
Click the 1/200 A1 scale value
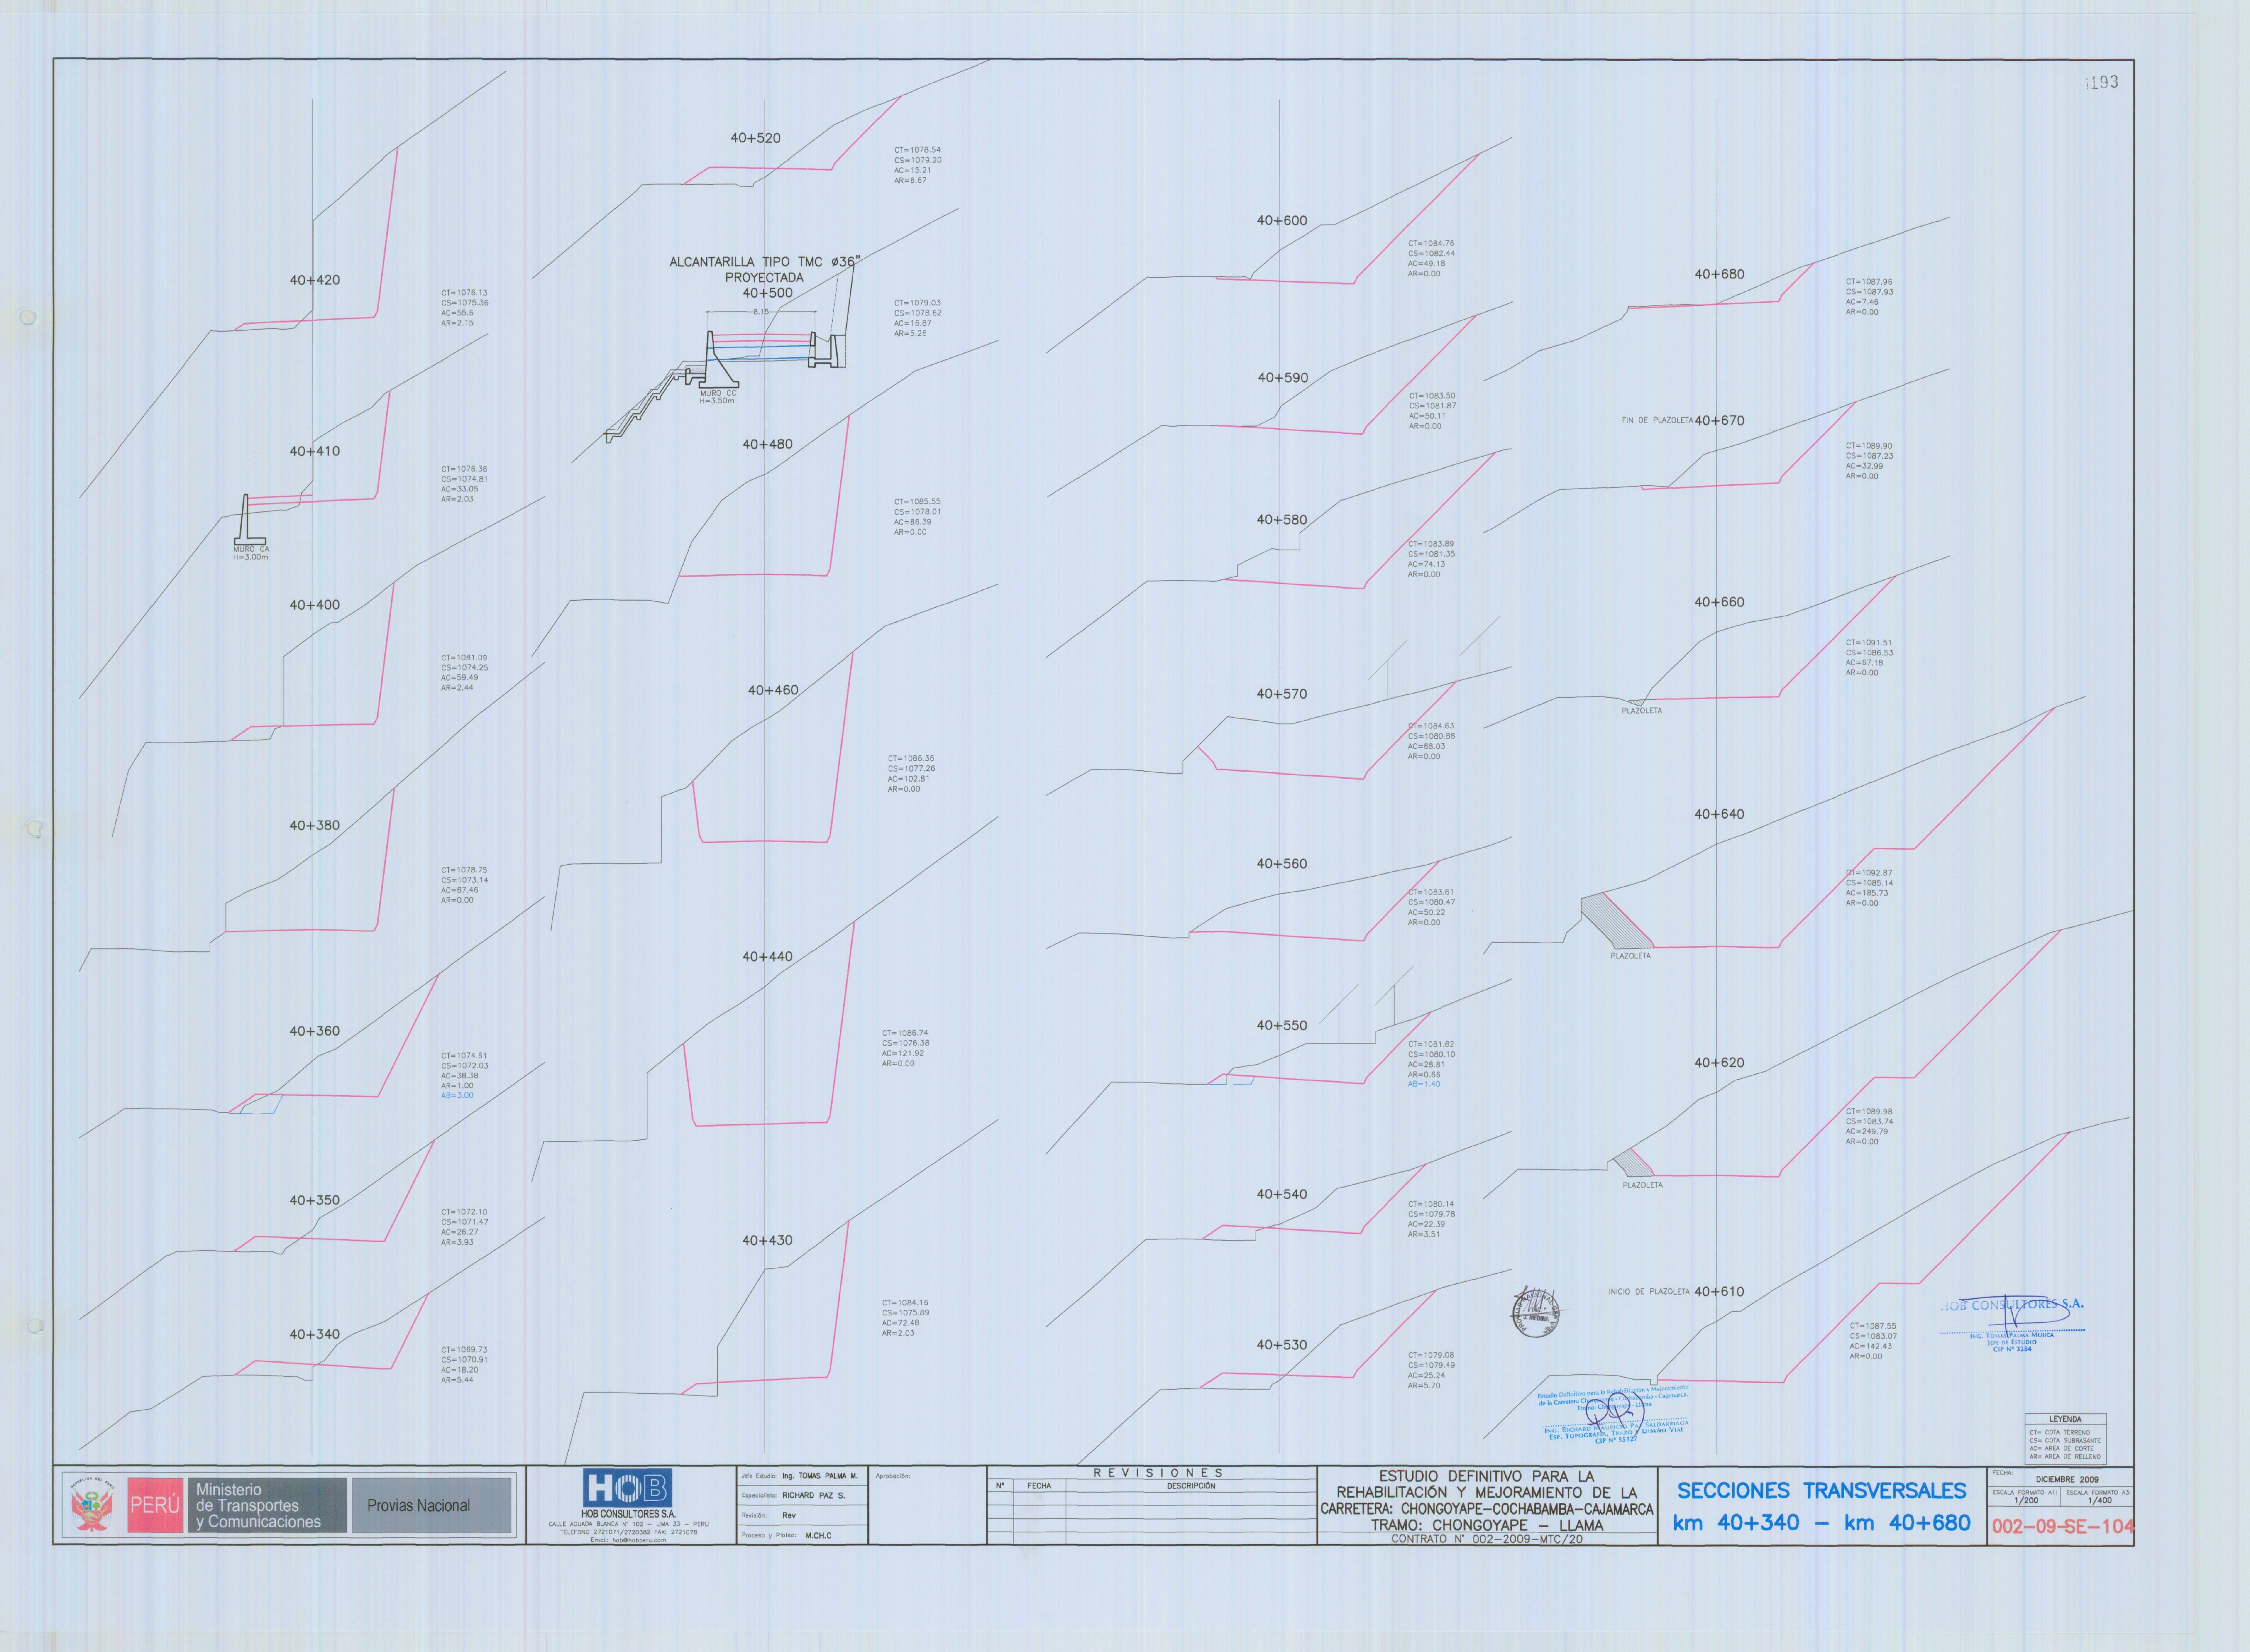[2026, 1500]
